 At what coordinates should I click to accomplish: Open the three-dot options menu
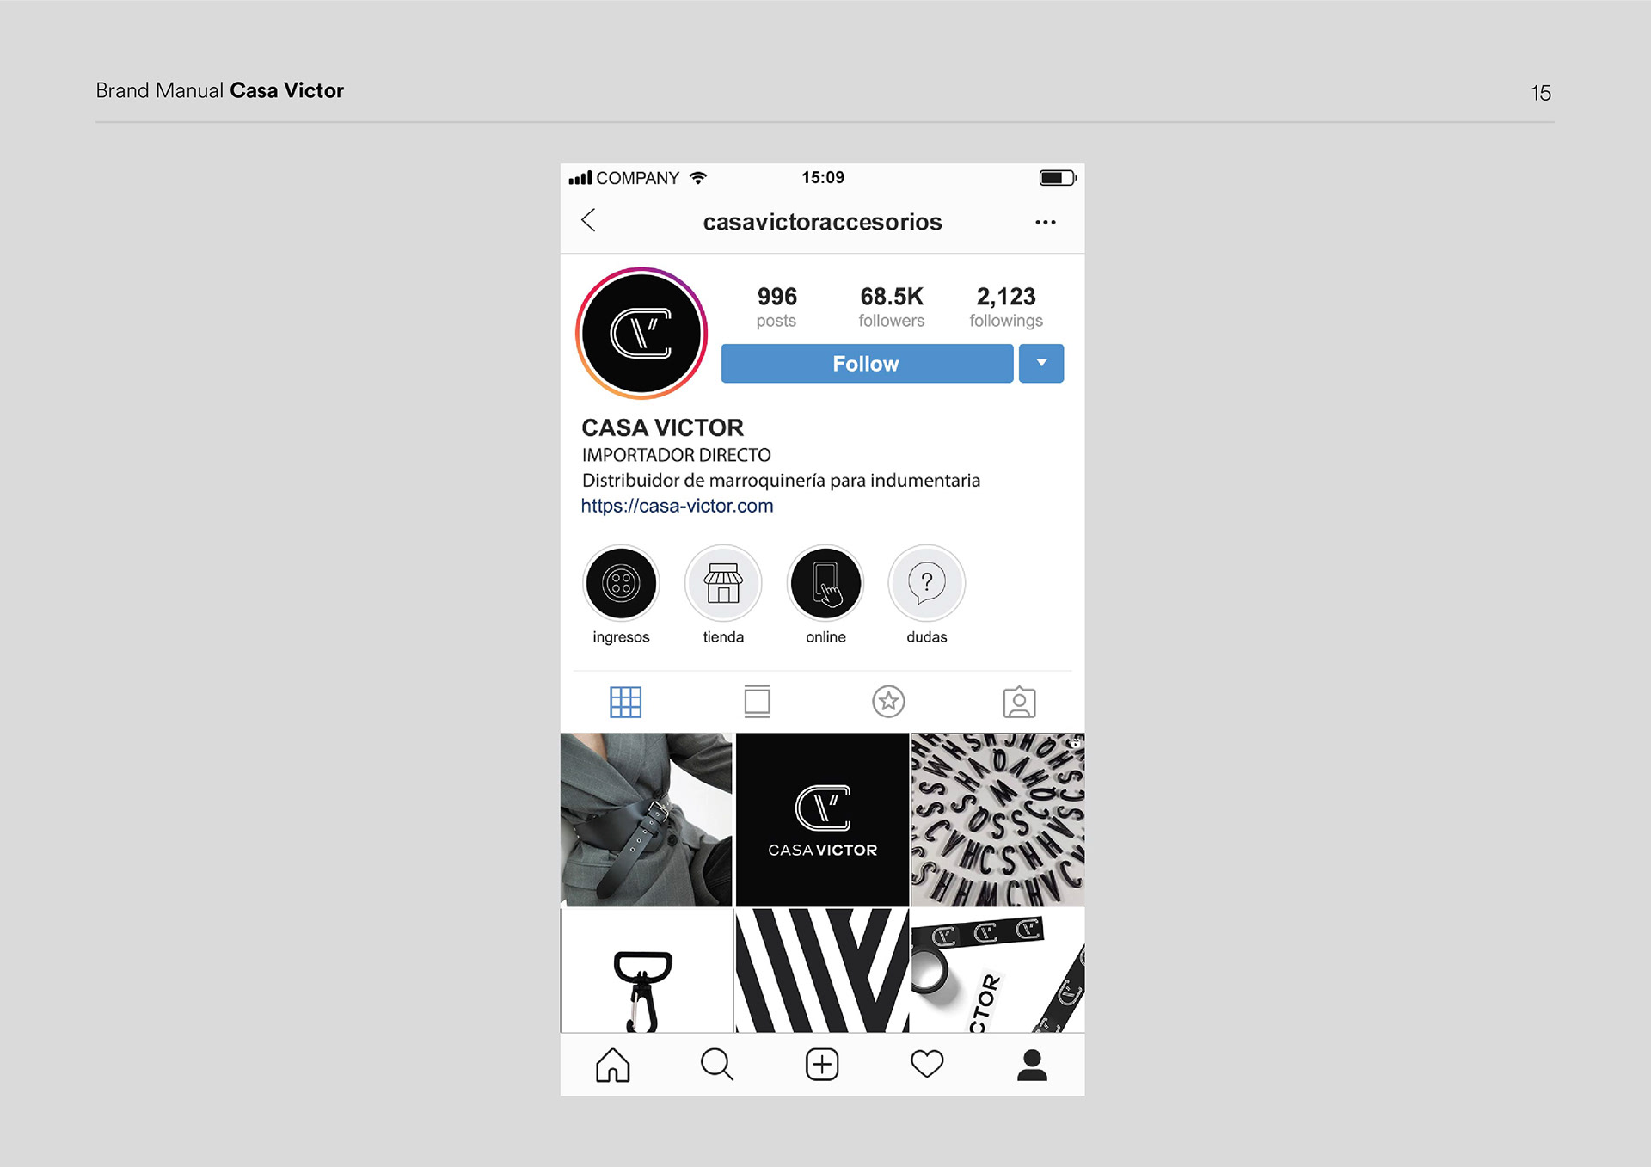(1045, 222)
